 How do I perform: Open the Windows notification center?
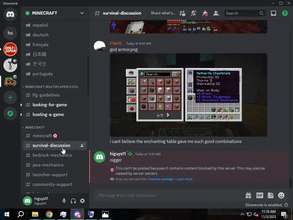click(284, 214)
